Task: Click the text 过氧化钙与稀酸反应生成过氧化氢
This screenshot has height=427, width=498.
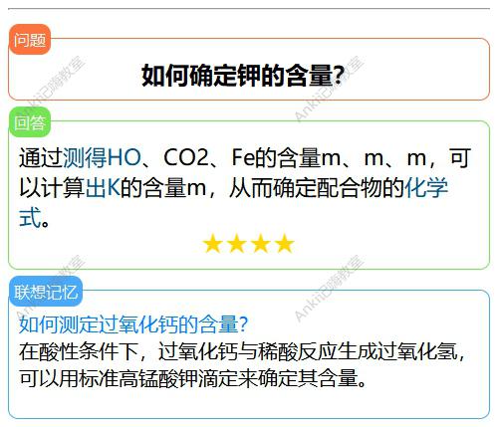Action: tap(308, 351)
